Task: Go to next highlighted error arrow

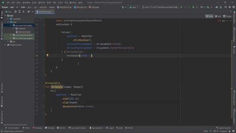Action: coord(231,21)
